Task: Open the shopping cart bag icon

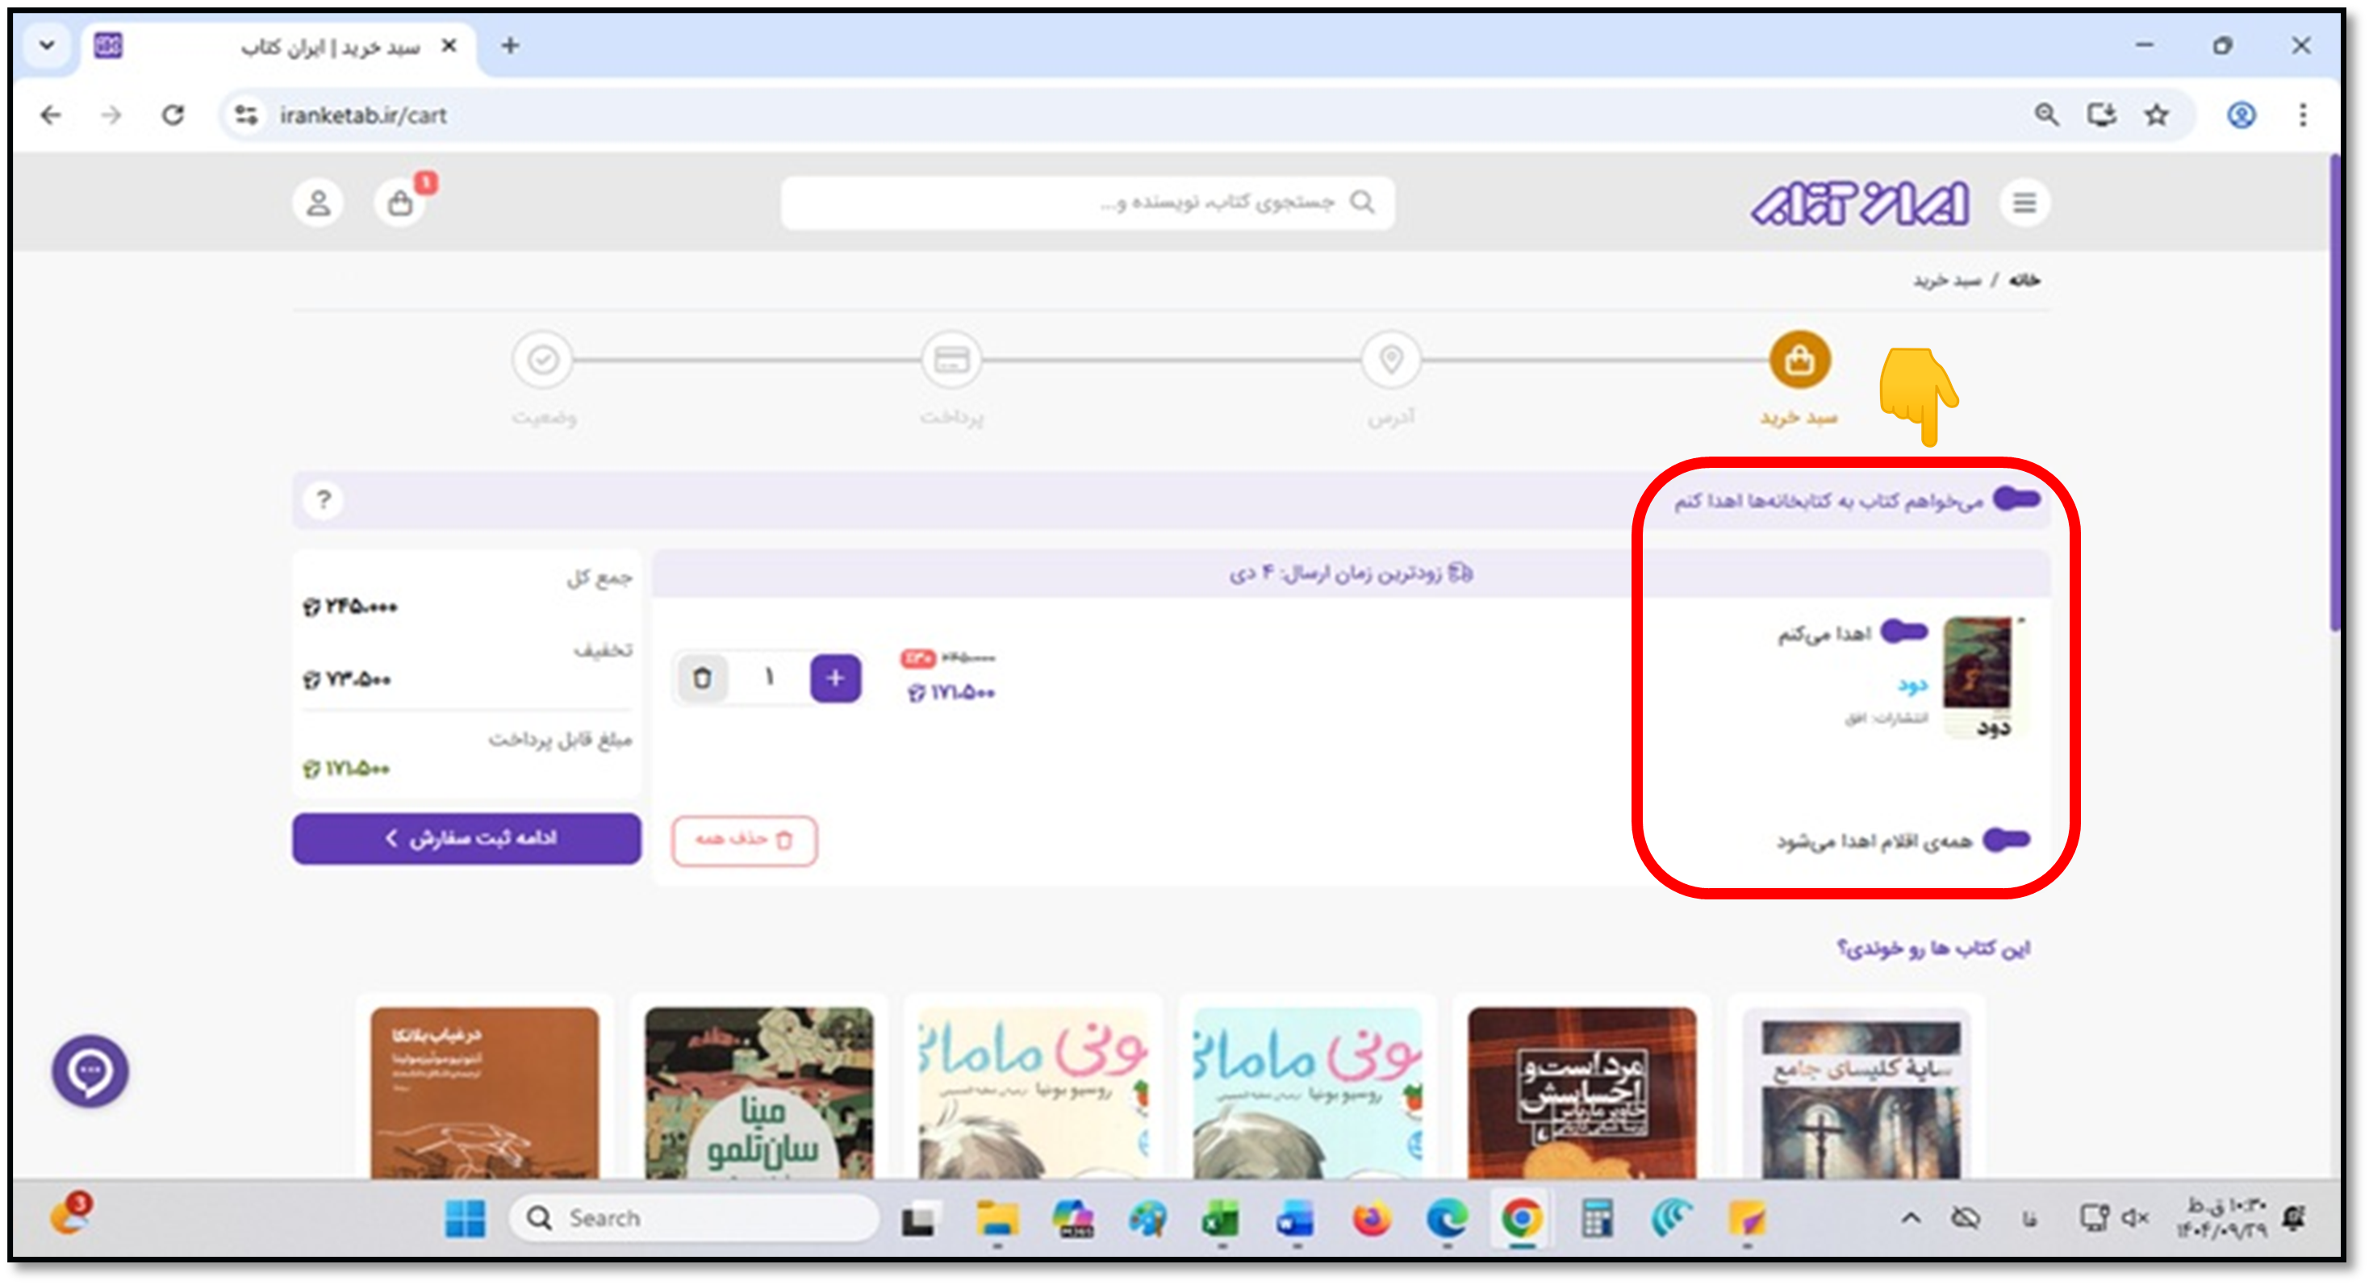Action: (400, 202)
